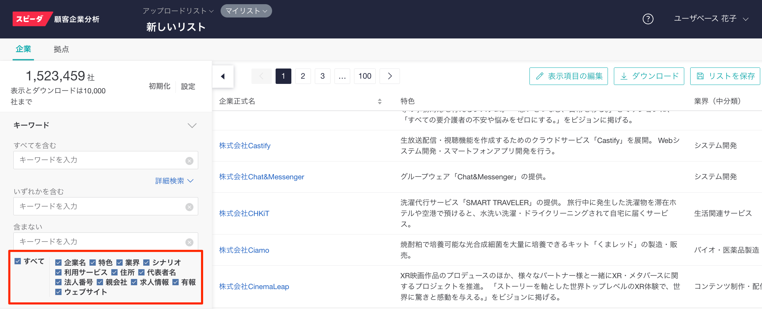
Task: Uncheck the すべて checkbox
Action: tap(18, 261)
